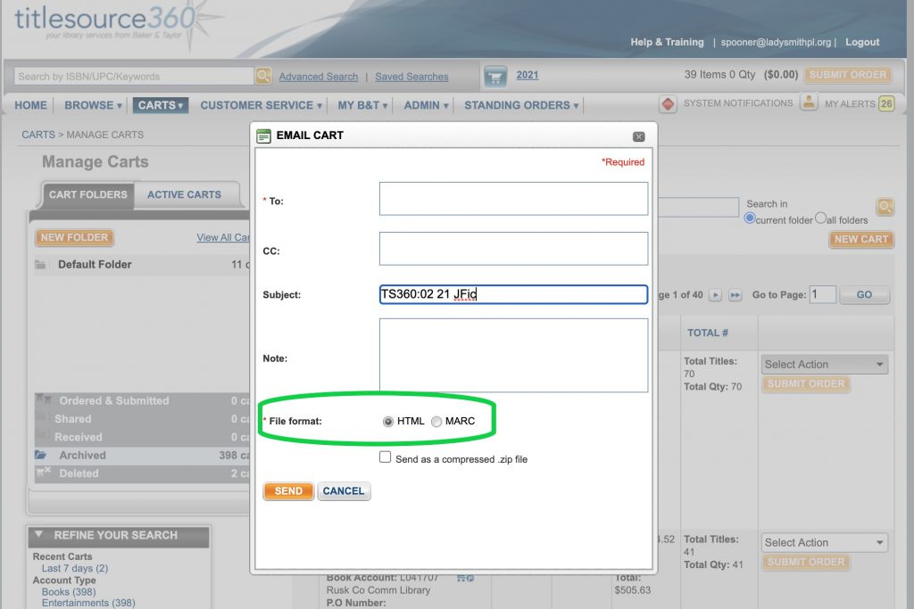Image resolution: width=914 pixels, height=609 pixels.
Task: Select the Archived folder row
Action: (x=142, y=456)
